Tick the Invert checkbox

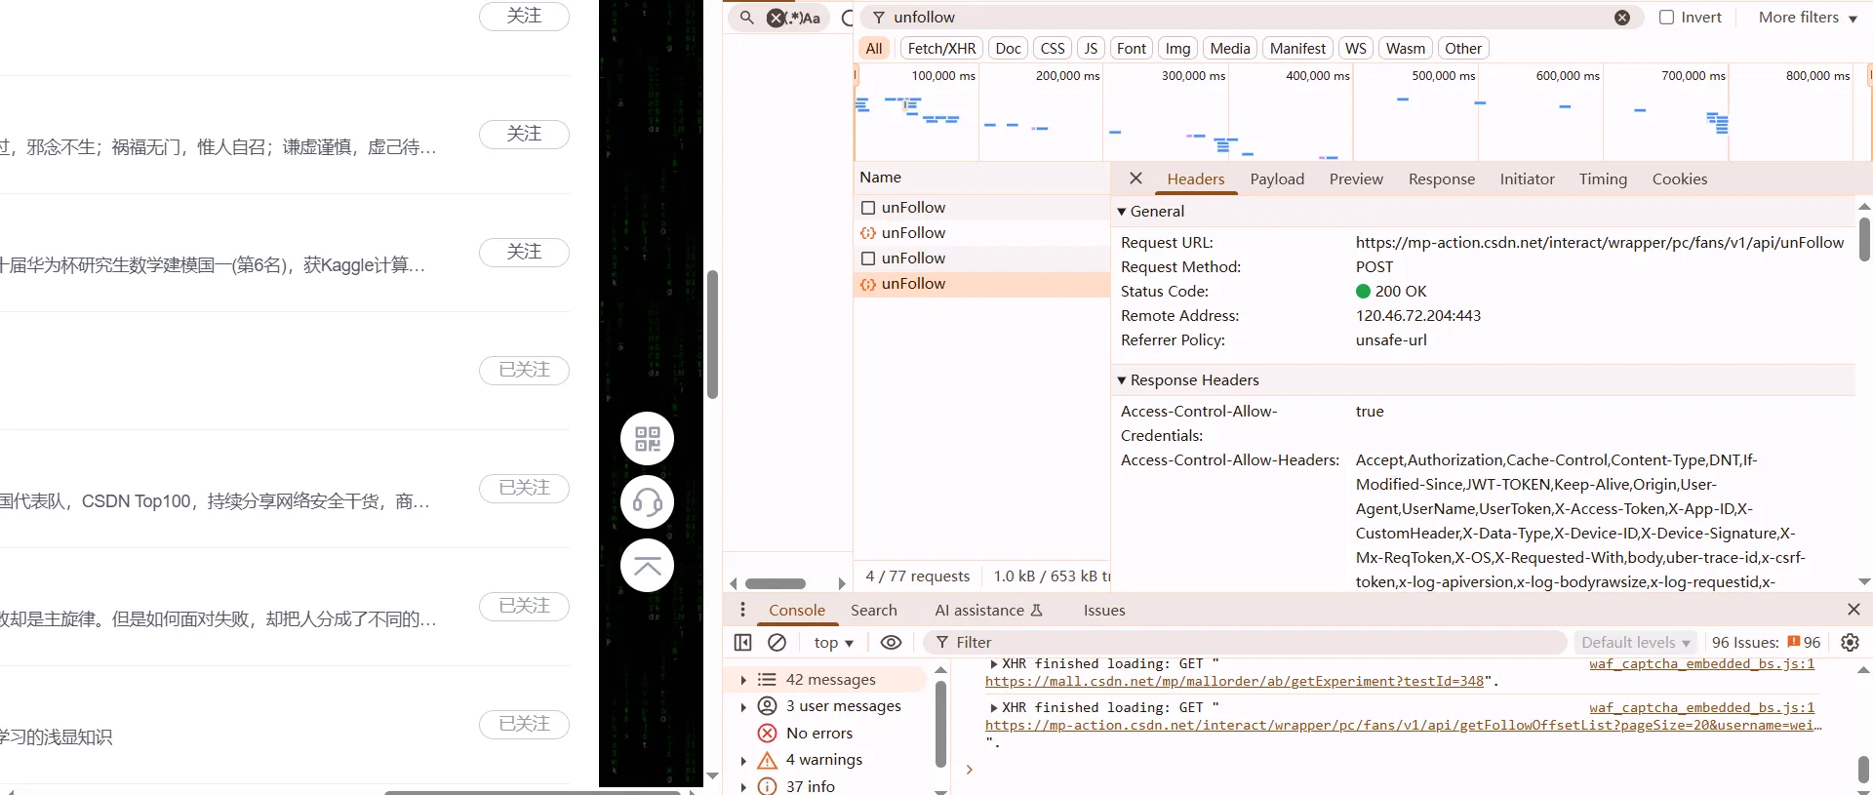pyautogui.click(x=1667, y=18)
